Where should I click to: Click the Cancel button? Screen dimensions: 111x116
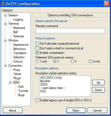(x=97, y=110)
